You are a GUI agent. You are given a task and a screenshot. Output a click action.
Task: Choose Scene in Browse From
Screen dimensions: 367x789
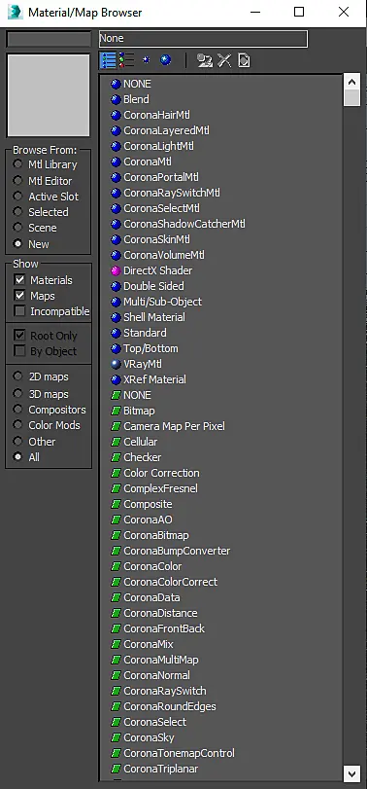tap(18, 228)
